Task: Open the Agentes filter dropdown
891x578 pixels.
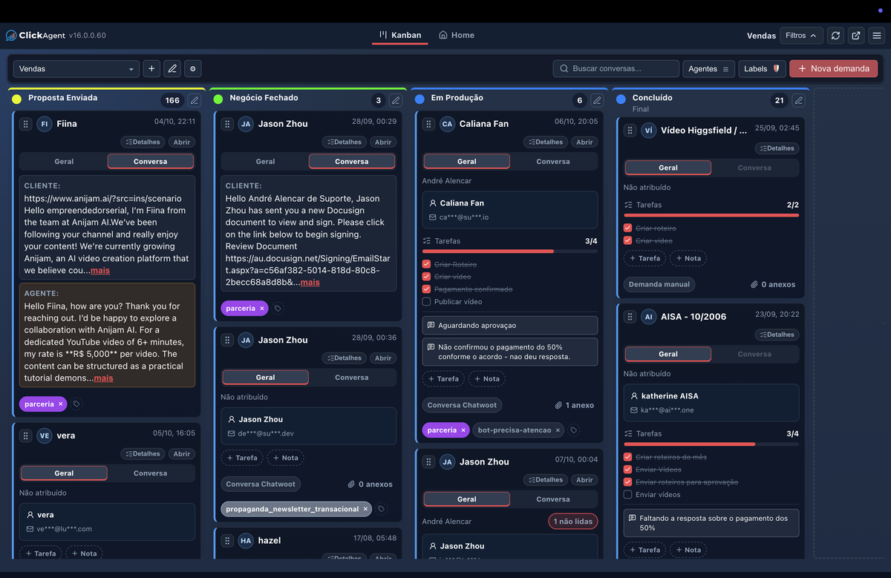Action: pyautogui.click(x=708, y=68)
